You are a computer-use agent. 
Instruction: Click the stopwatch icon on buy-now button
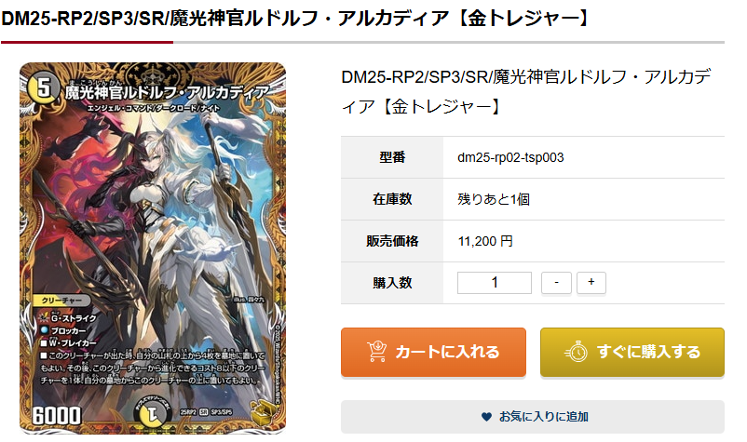click(577, 352)
